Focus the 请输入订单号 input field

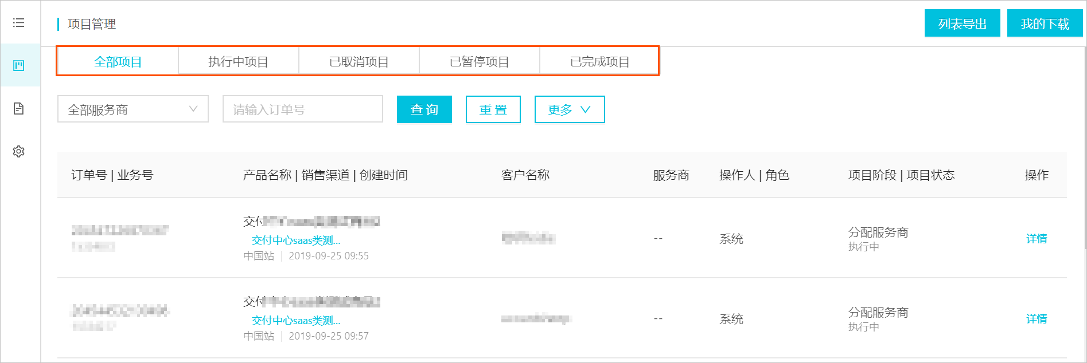[x=303, y=109]
